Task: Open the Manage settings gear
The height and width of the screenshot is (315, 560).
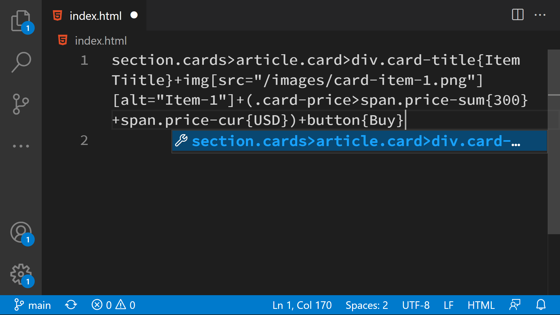Action: pyautogui.click(x=21, y=274)
